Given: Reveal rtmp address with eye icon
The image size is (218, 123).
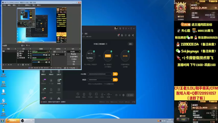Looking at the screenshot, I should pyautogui.click(x=111, y=74).
